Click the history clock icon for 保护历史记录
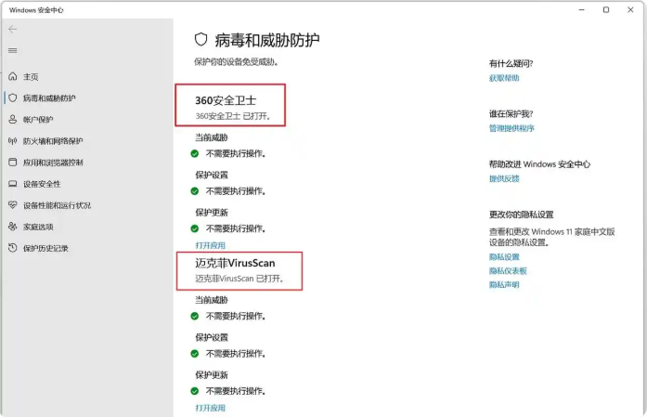This screenshot has height=417, width=647. (13, 248)
